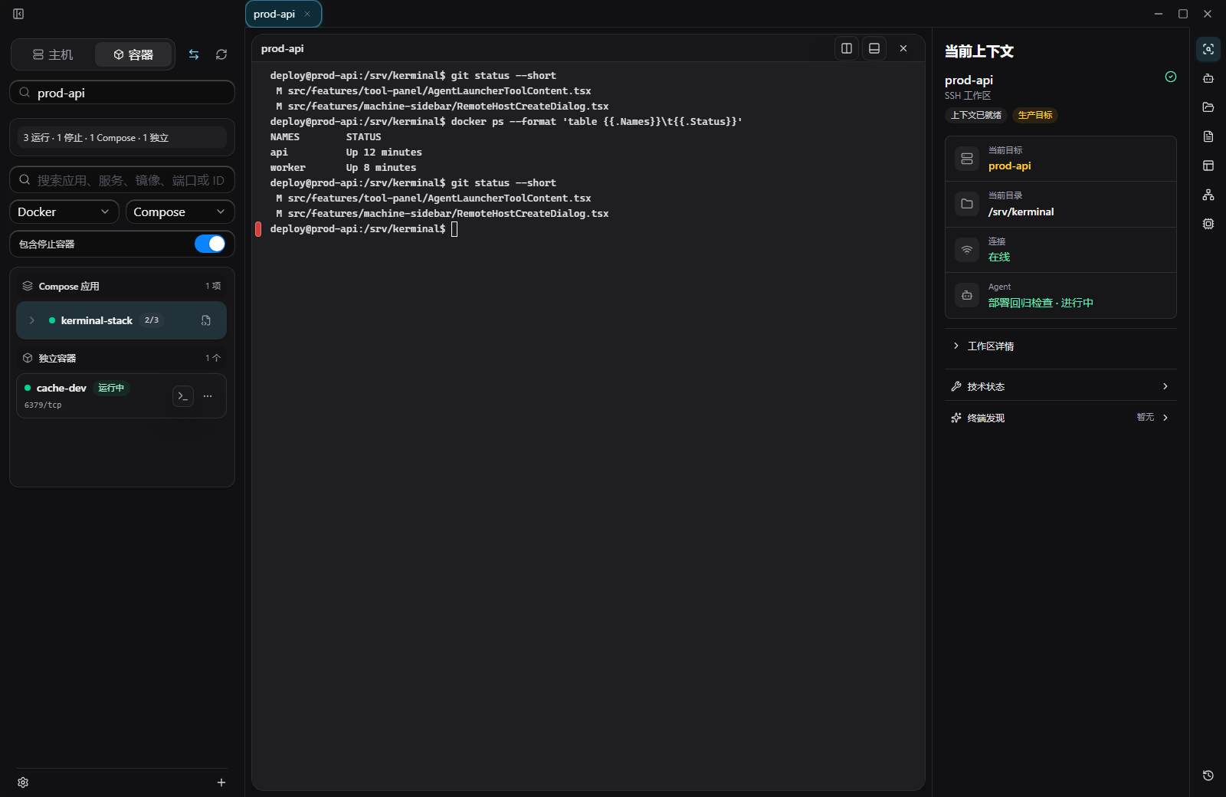Close the prod-api terminal pane

click(x=903, y=48)
